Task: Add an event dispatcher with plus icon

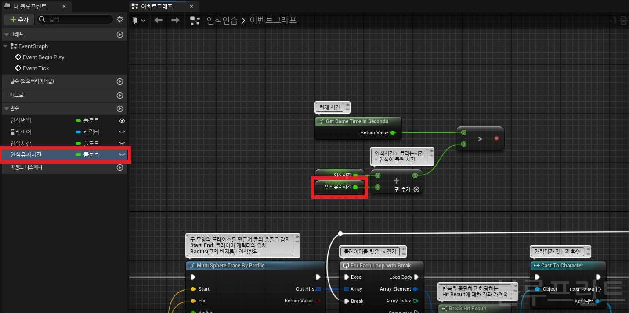Action: [x=120, y=167]
